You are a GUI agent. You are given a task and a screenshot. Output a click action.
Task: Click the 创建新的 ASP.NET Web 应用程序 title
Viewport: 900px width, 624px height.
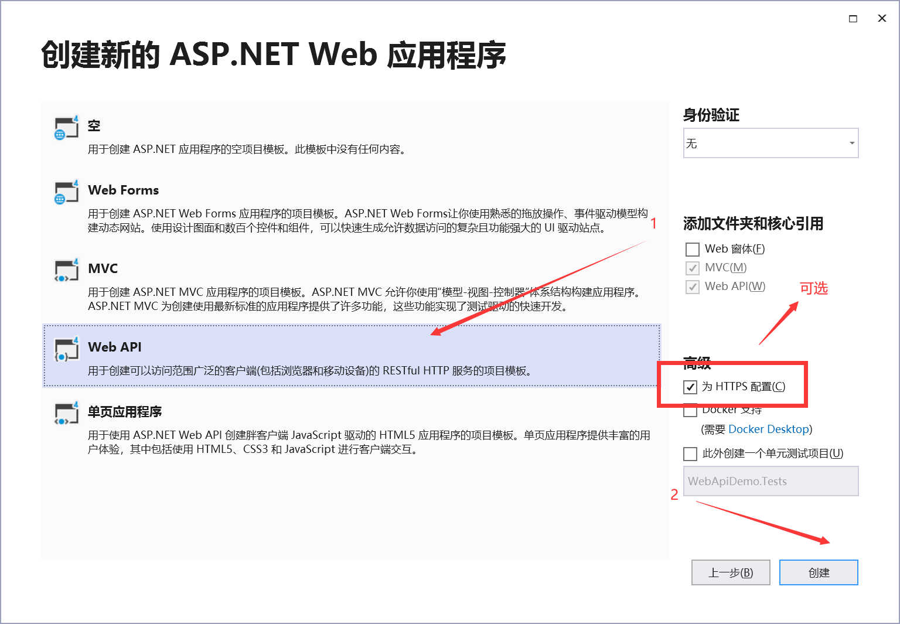(x=274, y=55)
